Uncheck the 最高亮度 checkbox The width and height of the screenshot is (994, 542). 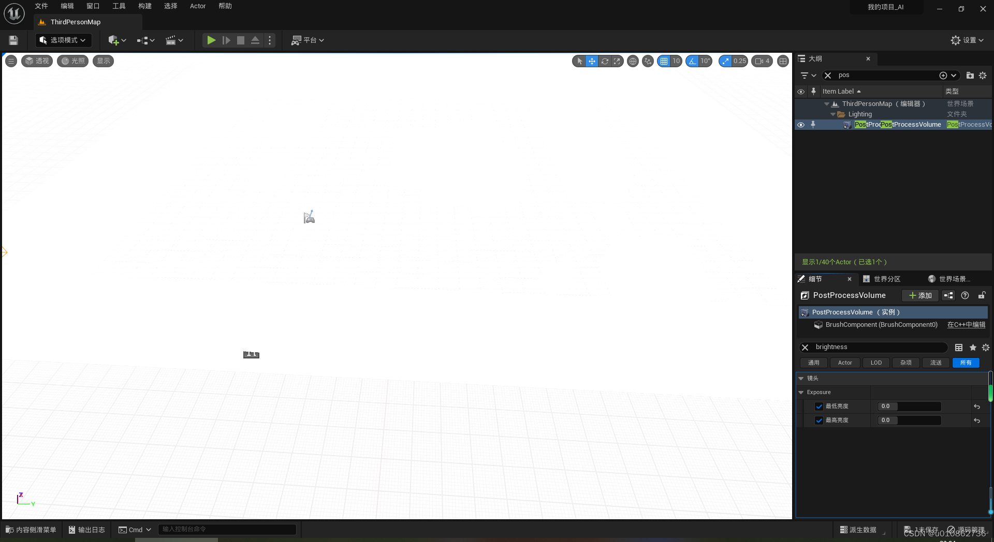(x=819, y=420)
